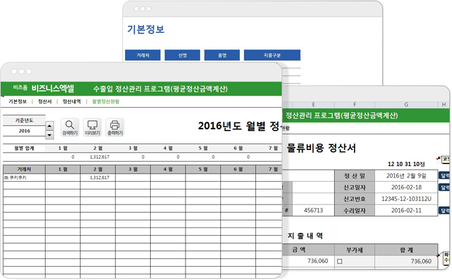The height and width of the screenshot is (280, 452).
Task: Click the 부가세 column header
Action: pyautogui.click(x=355, y=250)
